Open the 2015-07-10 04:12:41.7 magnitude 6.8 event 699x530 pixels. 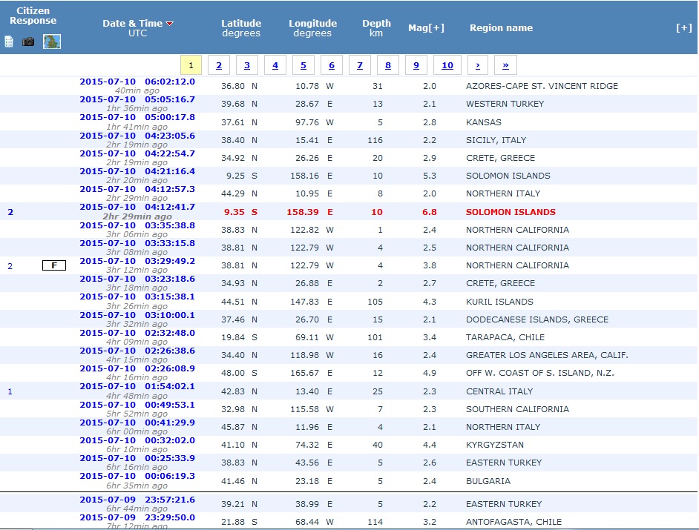click(137, 207)
